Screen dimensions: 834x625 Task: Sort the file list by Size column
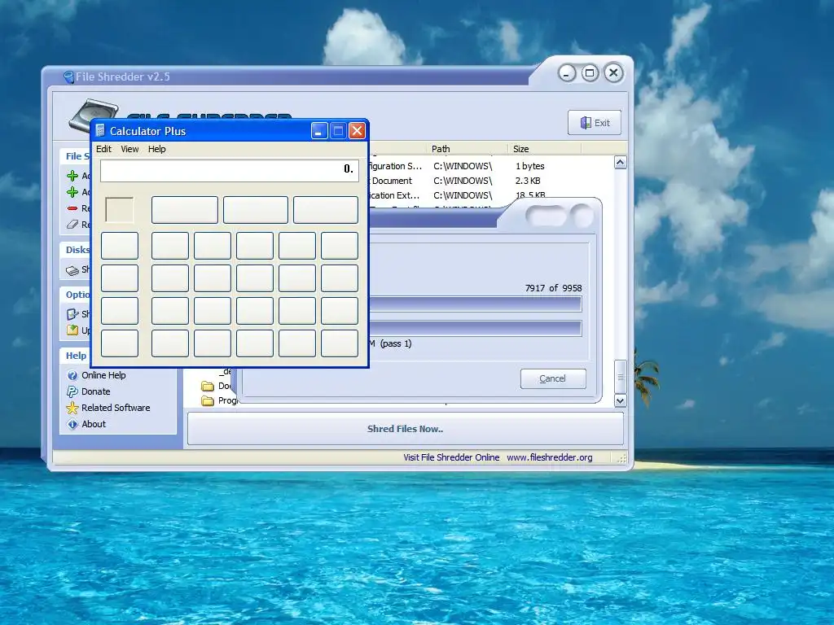[x=521, y=149]
